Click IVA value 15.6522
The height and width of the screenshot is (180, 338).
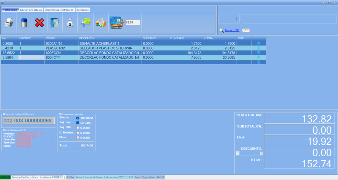click(10, 53)
